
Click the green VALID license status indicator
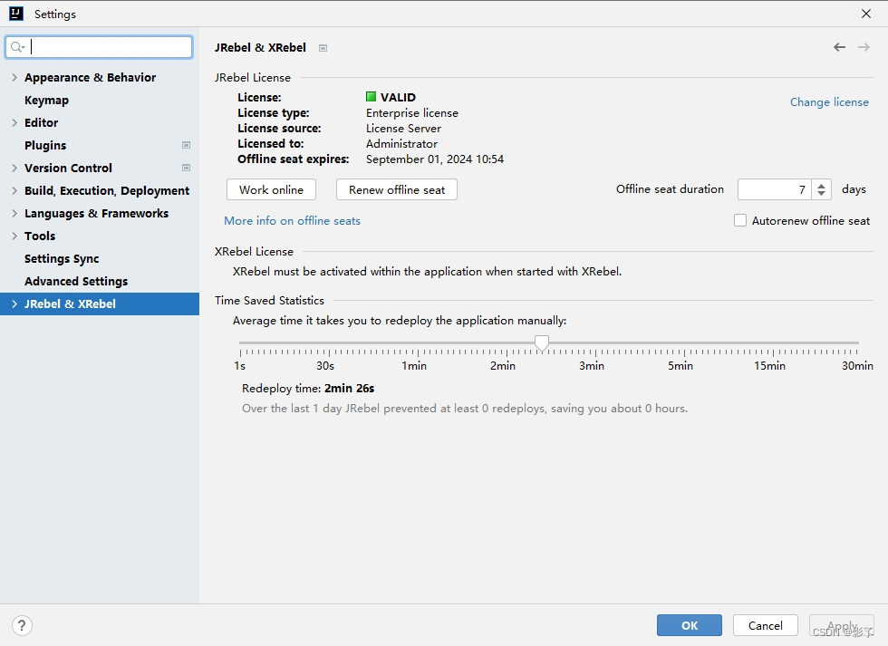click(x=371, y=97)
